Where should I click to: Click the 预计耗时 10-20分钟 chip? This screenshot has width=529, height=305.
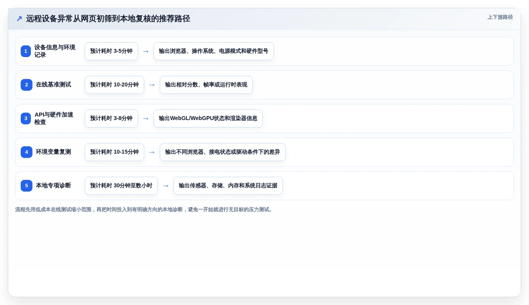tap(114, 85)
